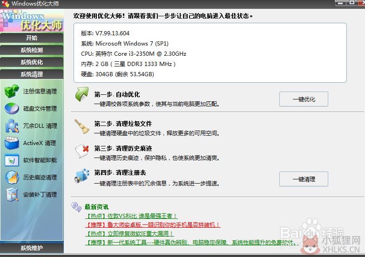Select the 注册信息清理 label
Screen dimensions: 365x257
click(x=40, y=91)
